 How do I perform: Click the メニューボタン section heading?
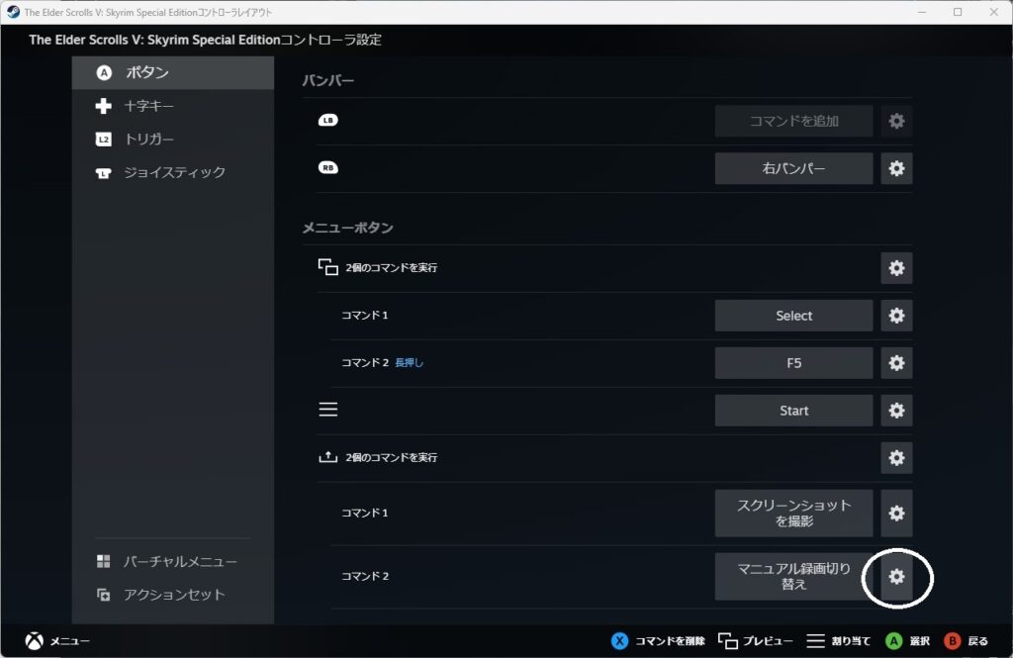(347, 228)
